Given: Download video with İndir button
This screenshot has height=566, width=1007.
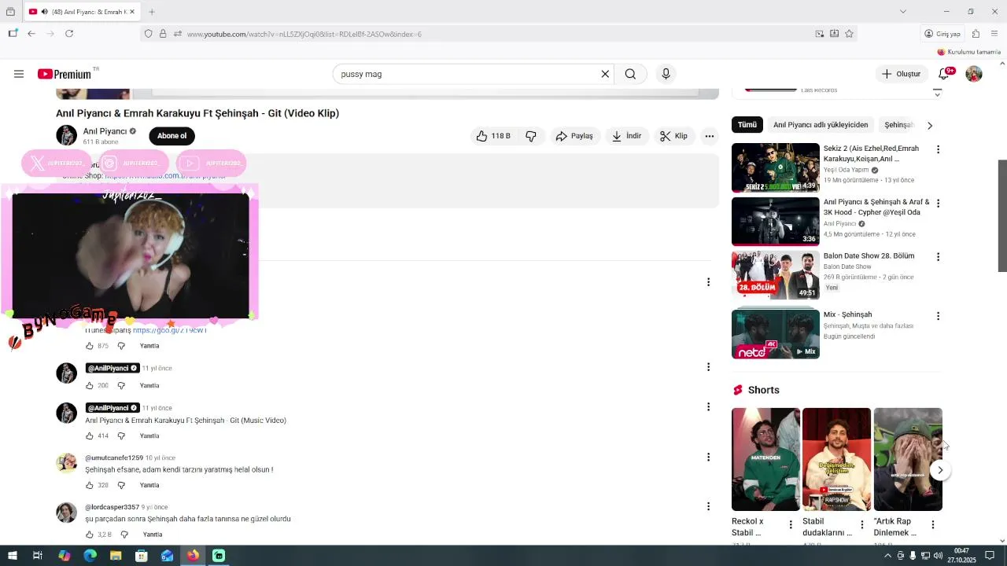Looking at the screenshot, I should pos(627,136).
